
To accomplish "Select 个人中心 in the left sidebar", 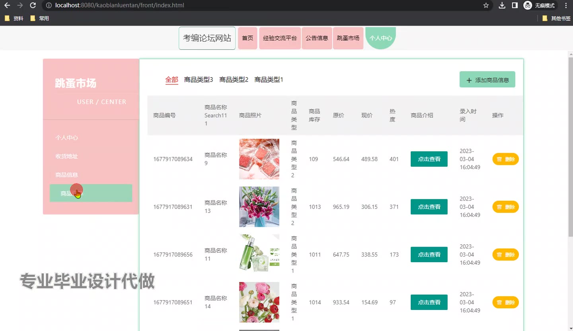I will pos(67,138).
